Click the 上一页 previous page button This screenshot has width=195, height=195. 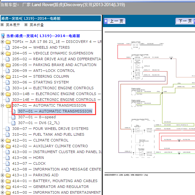tap(114, 21)
